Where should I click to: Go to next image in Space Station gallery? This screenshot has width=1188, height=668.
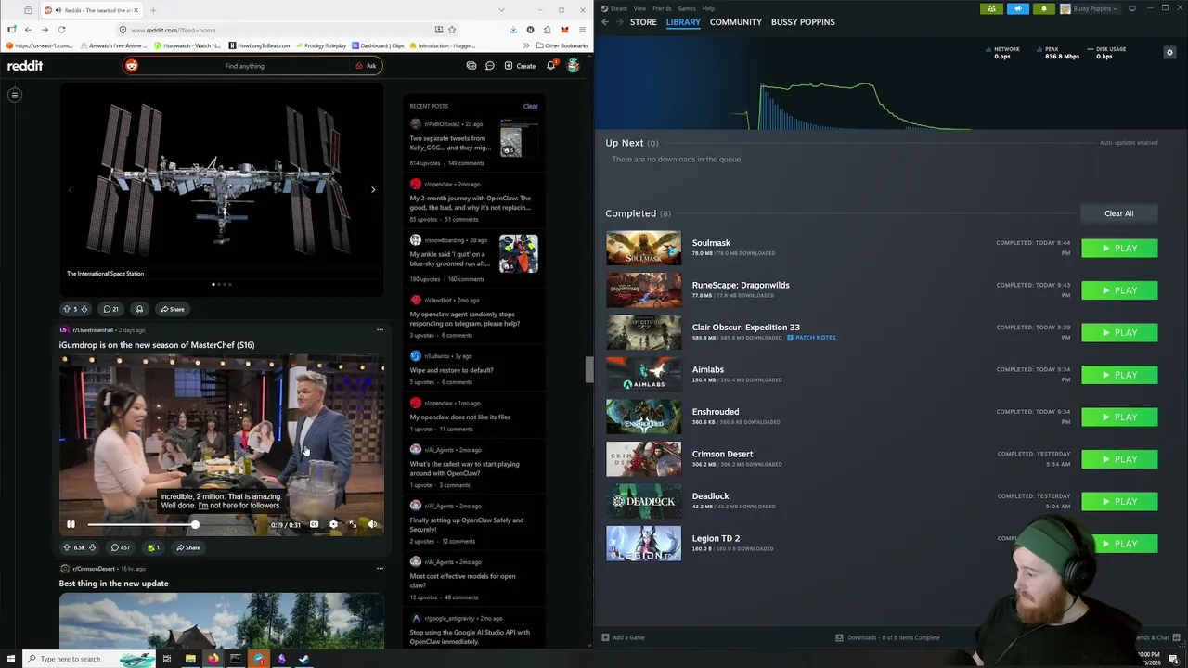(373, 190)
